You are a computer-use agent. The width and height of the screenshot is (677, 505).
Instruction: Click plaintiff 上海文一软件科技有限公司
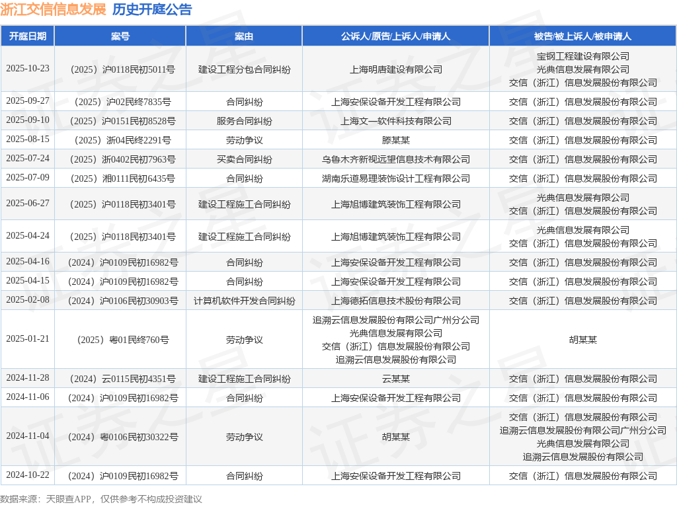coord(396,121)
